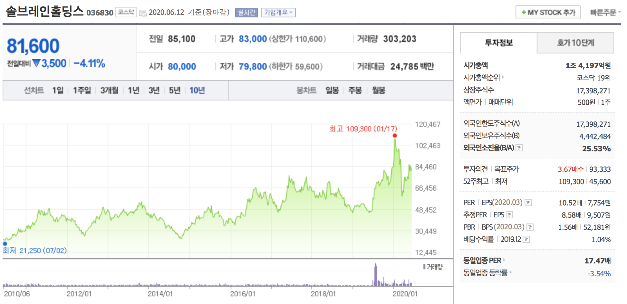This screenshot has width=627, height=304.
Task: Click the 동일업종 PER 17.47배 value
Action: (x=598, y=261)
